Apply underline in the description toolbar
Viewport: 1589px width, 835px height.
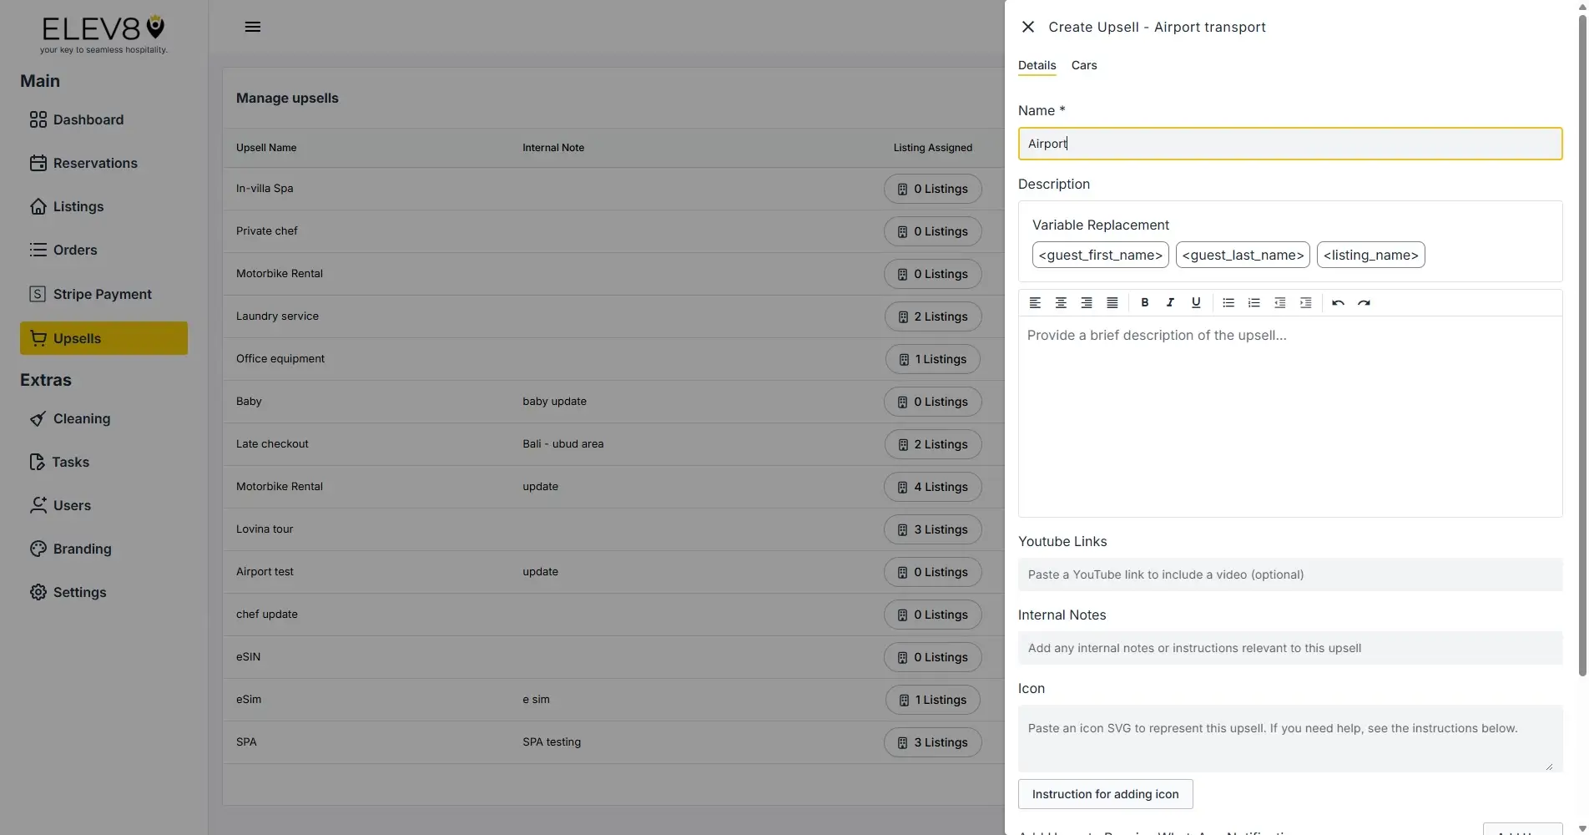tap(1195, 302)
